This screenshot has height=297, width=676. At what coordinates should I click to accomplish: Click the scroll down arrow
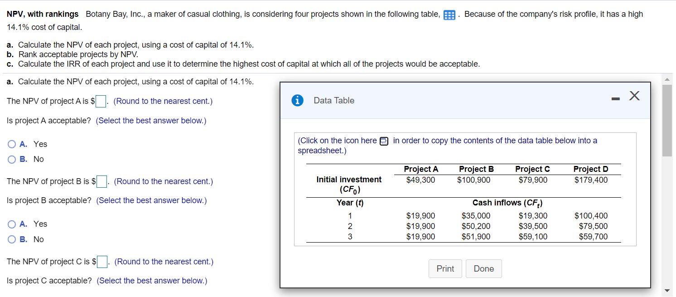click(x=667, y=291)
